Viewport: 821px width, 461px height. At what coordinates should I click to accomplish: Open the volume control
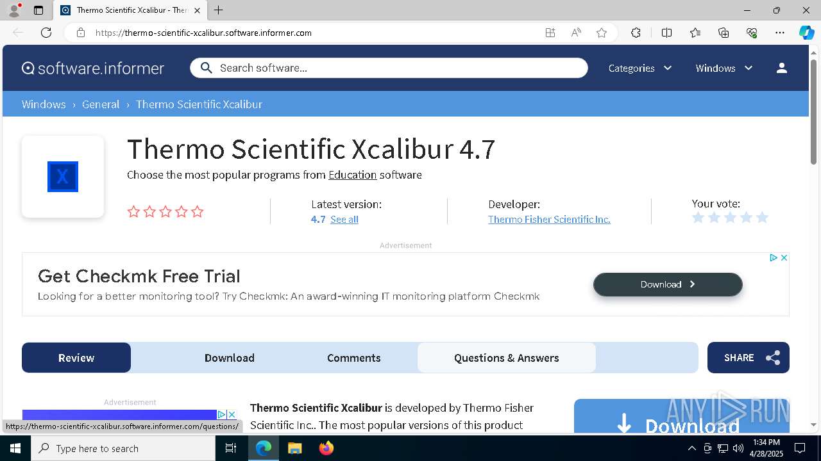pos(738,448)
